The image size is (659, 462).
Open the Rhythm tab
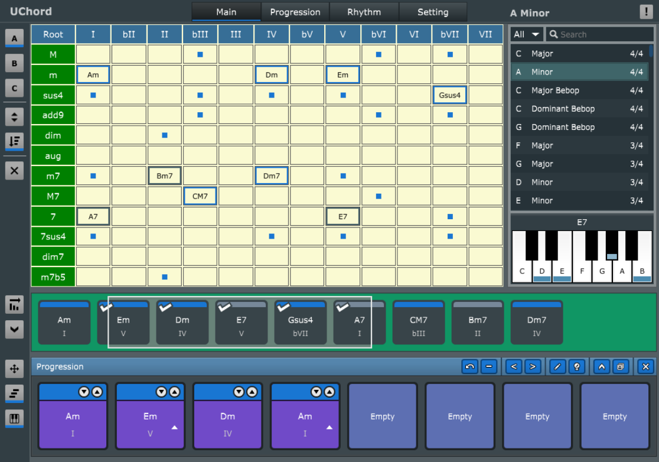(364, 12)
